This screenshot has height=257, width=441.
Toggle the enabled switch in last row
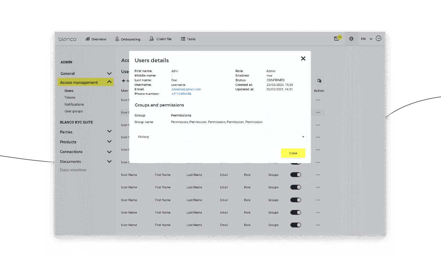(x=295, y=225)
